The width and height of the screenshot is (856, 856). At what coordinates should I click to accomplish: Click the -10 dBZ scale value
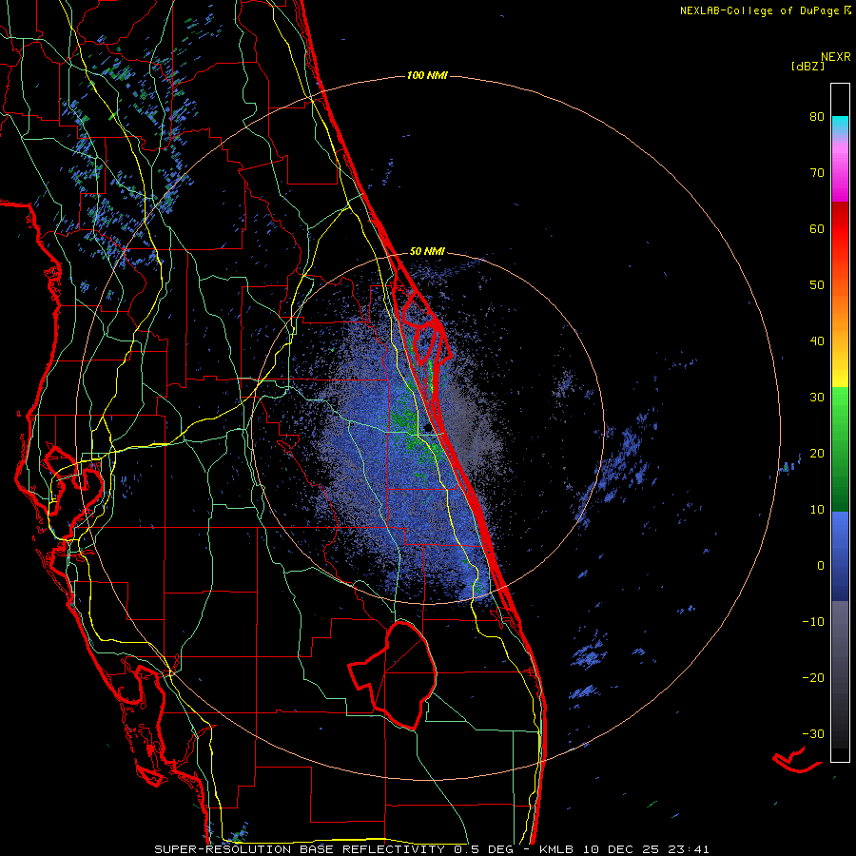[x=813, y=622]
